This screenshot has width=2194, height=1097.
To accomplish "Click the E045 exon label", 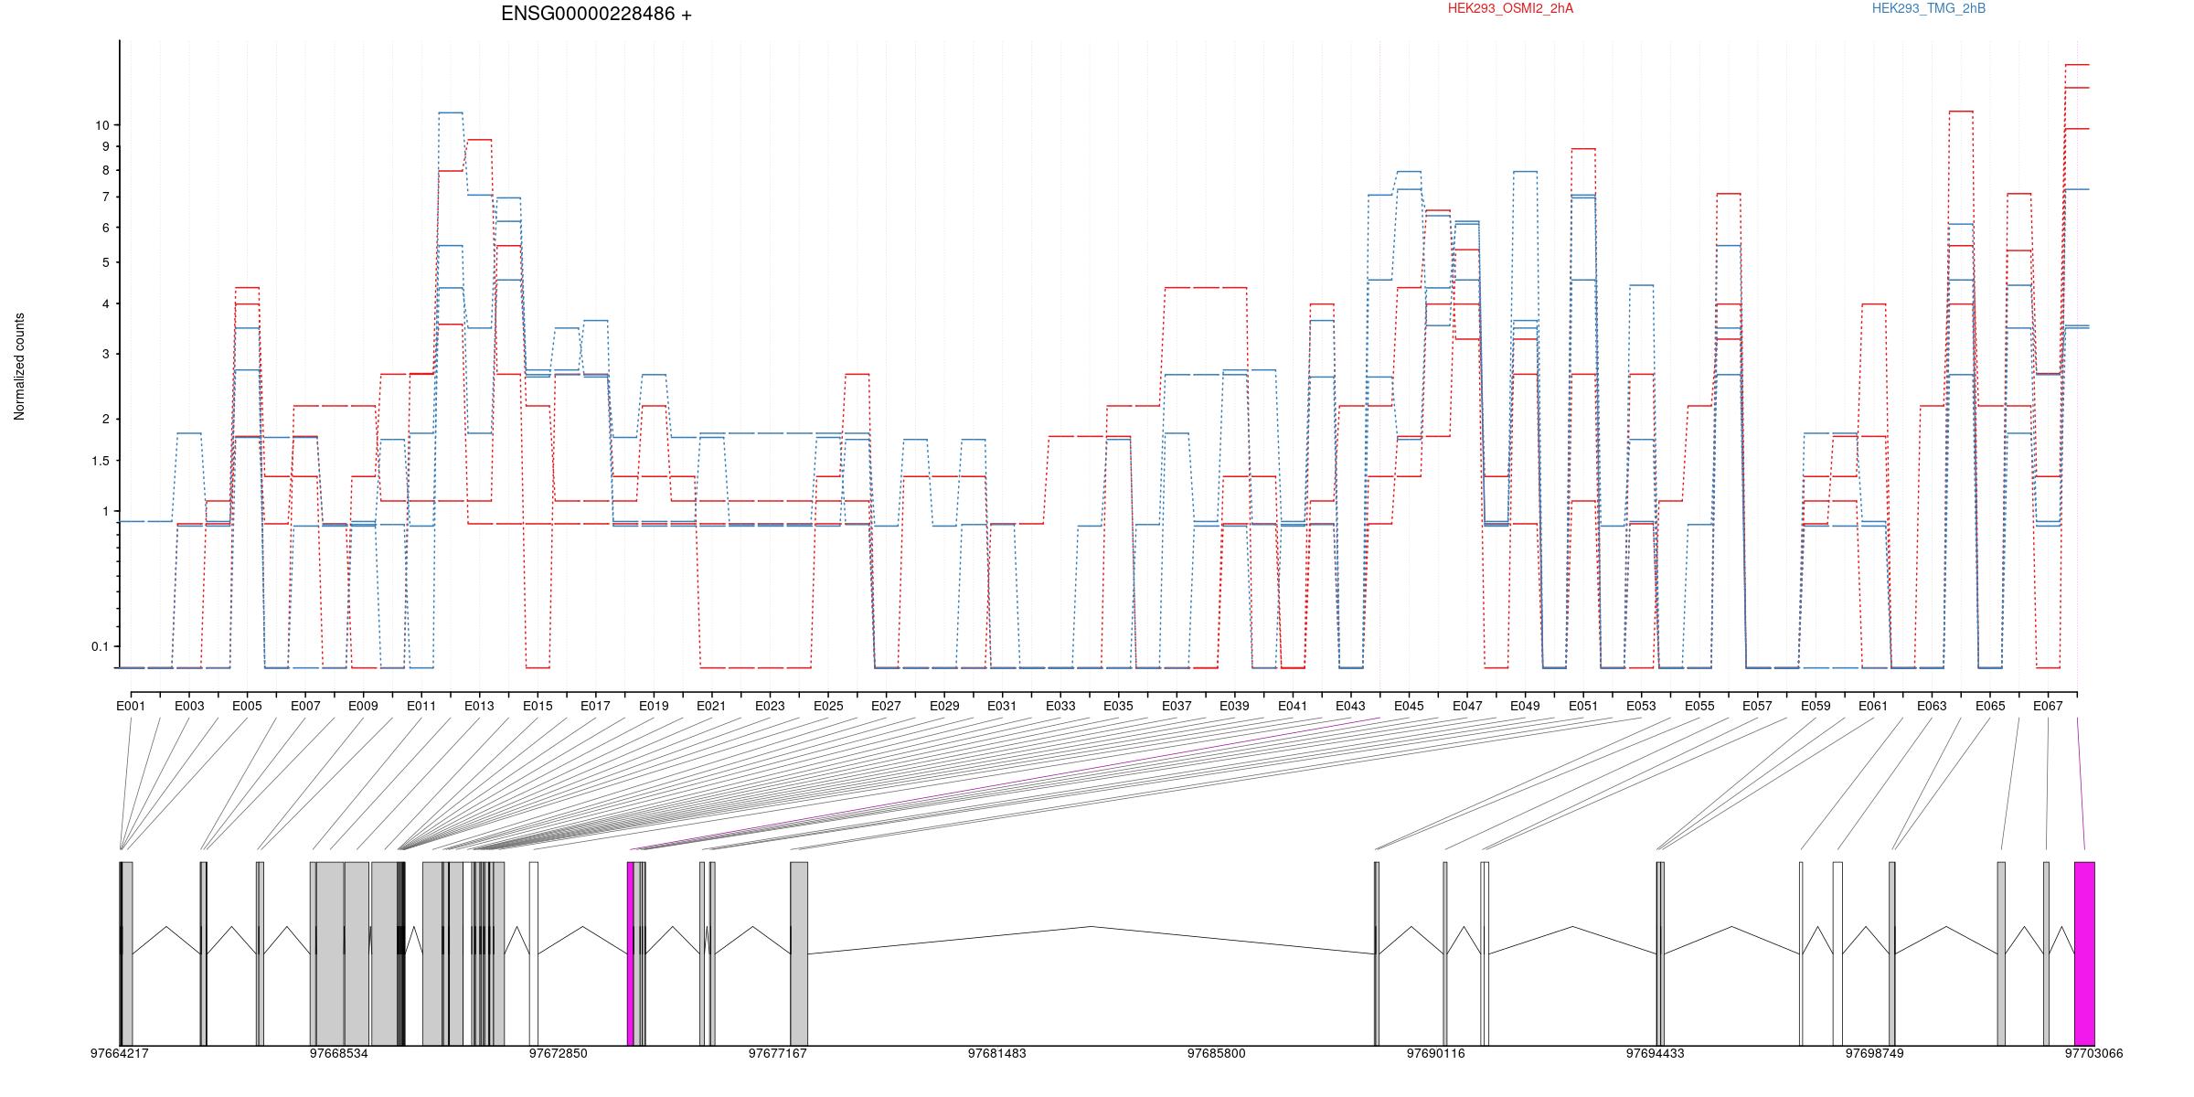I will (x=1409, y=707).
